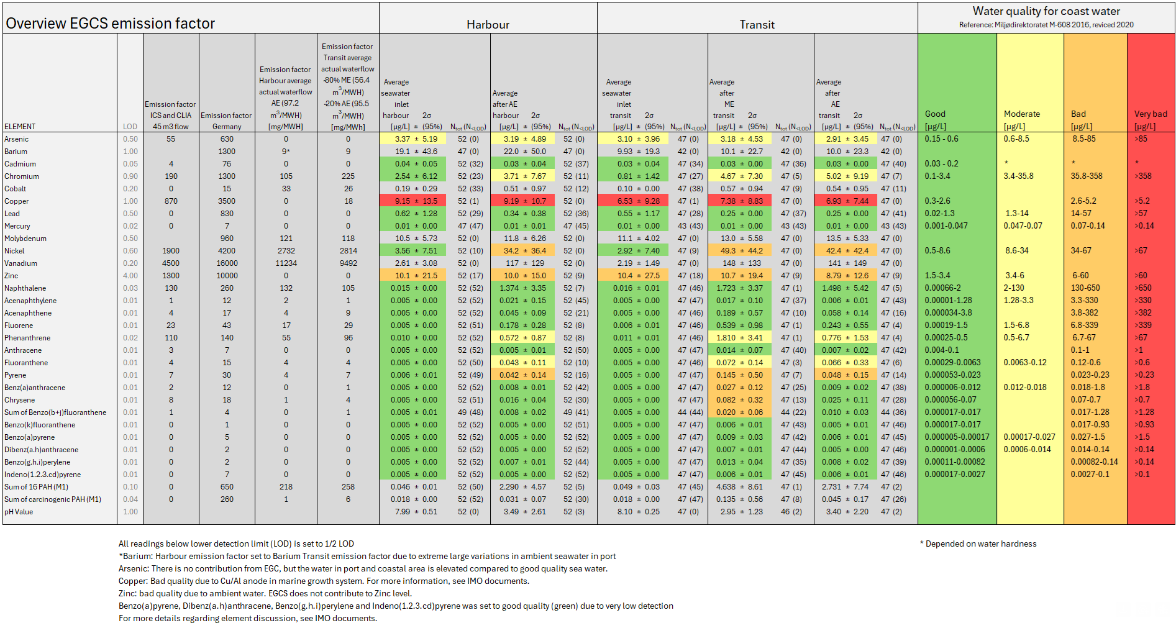Image resolution: width=1176 pixels, height=628 pixels.
Task: Click the 'Cobalt' row label
Action: [16, 189]
